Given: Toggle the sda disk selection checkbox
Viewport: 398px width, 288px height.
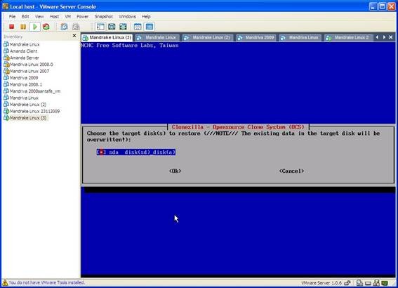Looking at the screenshot, I should coord(101,152).
